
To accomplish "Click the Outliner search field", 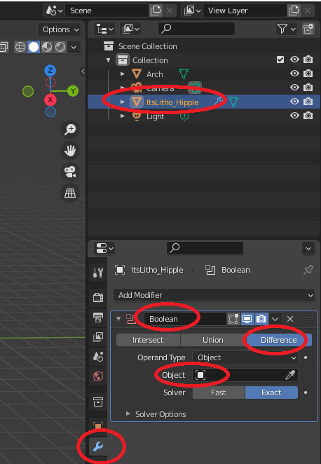I will point(196,29).
